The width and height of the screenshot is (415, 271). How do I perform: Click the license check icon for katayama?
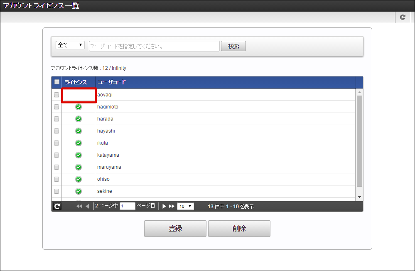[79, 155]
